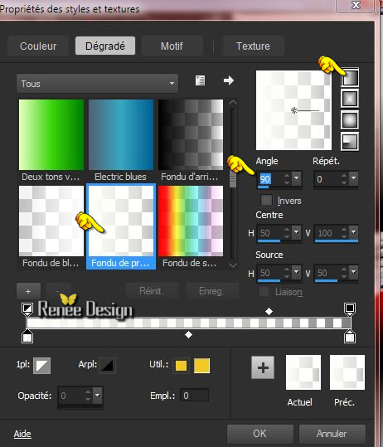The height and width of the screenshot is (447, 383).
Task: Select the linear gradient style icon
Action: click(x=350, y=78)
